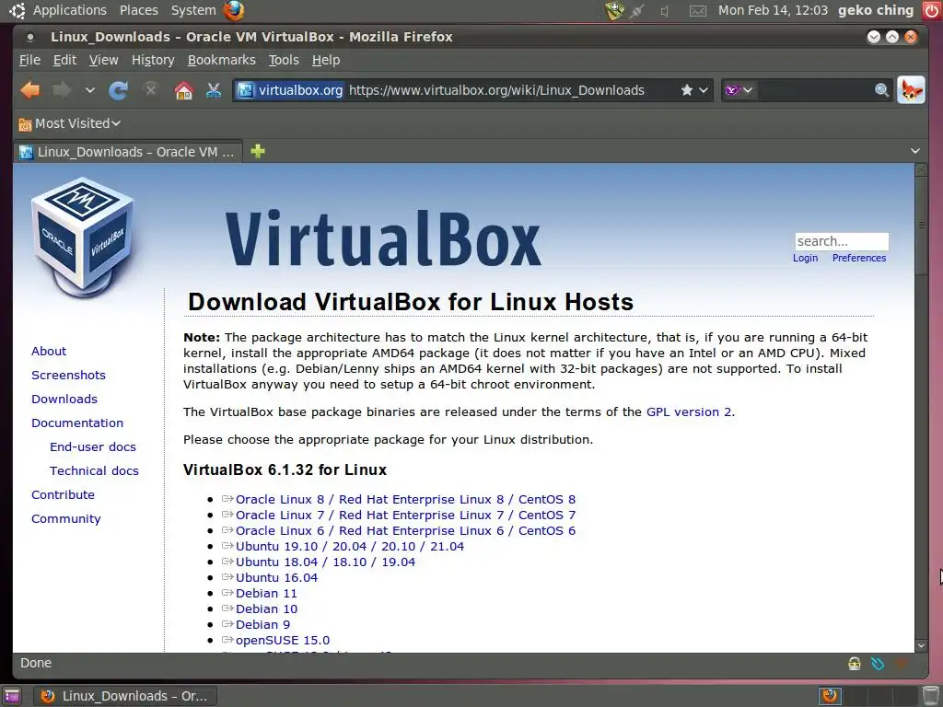Download Oracle Linux 6 / CentOS 6 package
Screen dimensions: 943x707
click(x=405, y=531)
